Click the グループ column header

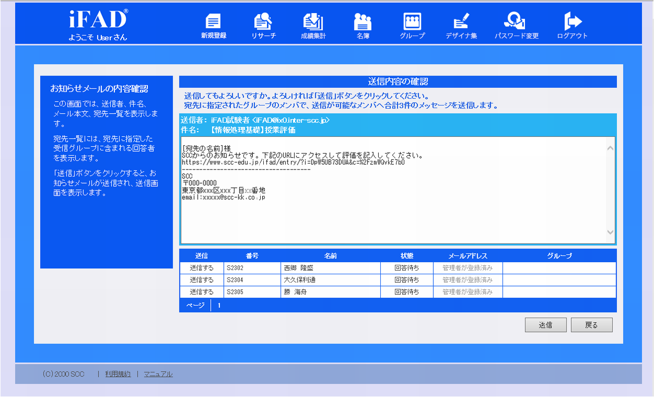(x=559, y=256)
